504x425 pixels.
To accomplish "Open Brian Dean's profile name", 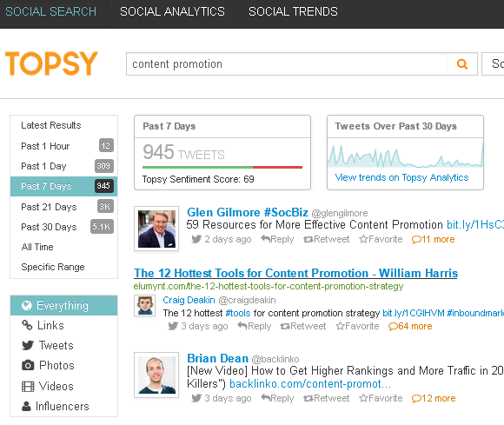I will pos(217,358).
